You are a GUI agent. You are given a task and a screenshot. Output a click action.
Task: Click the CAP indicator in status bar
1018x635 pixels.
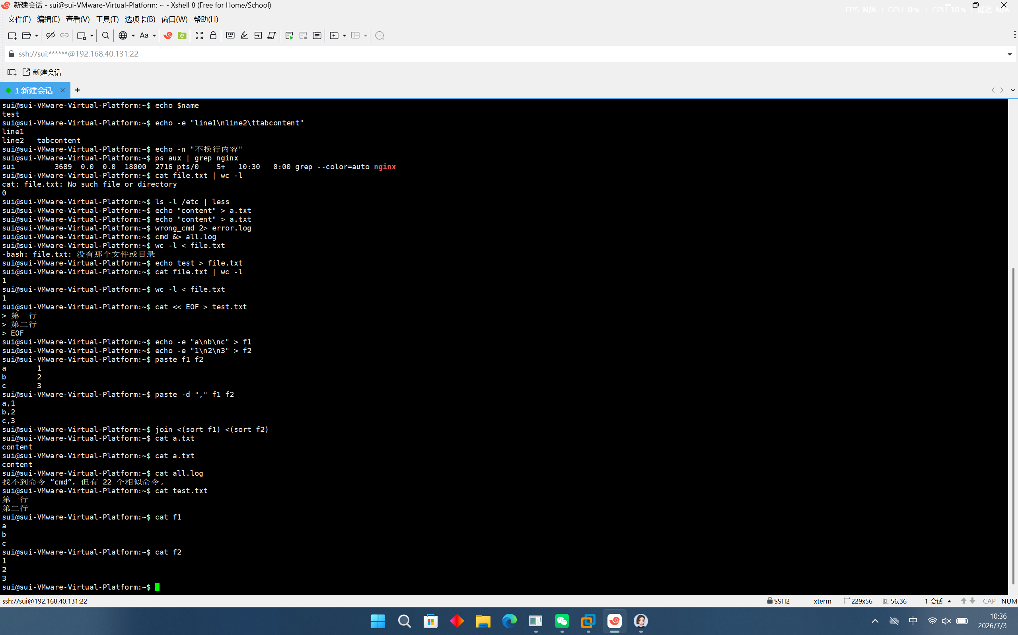coord(989,601)
